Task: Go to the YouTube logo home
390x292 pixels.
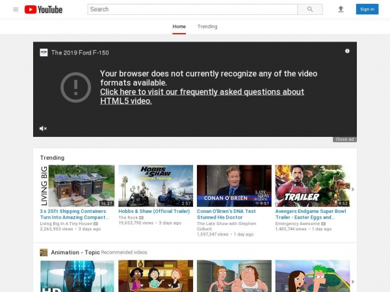Action: 44,10
